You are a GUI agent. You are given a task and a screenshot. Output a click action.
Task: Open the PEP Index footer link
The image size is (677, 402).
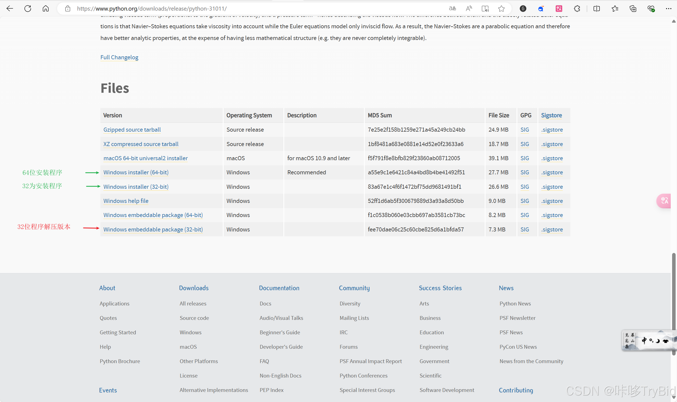pyautogui.click(x=271, y=390)
